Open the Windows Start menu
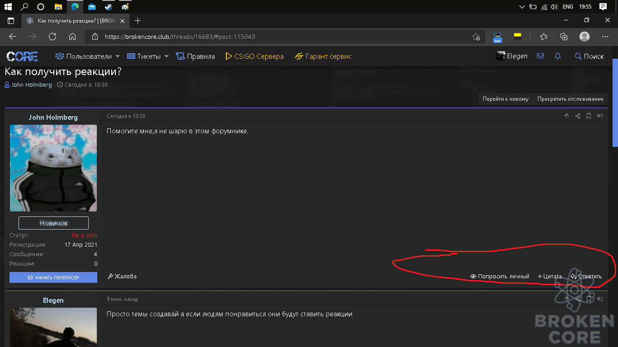The height and width of the screenshot is (347, 618). [8, 7]
